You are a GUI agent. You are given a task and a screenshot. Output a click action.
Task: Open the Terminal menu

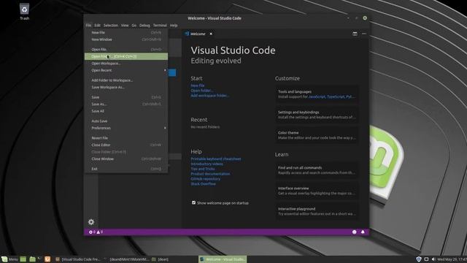(x=160, y=26)
